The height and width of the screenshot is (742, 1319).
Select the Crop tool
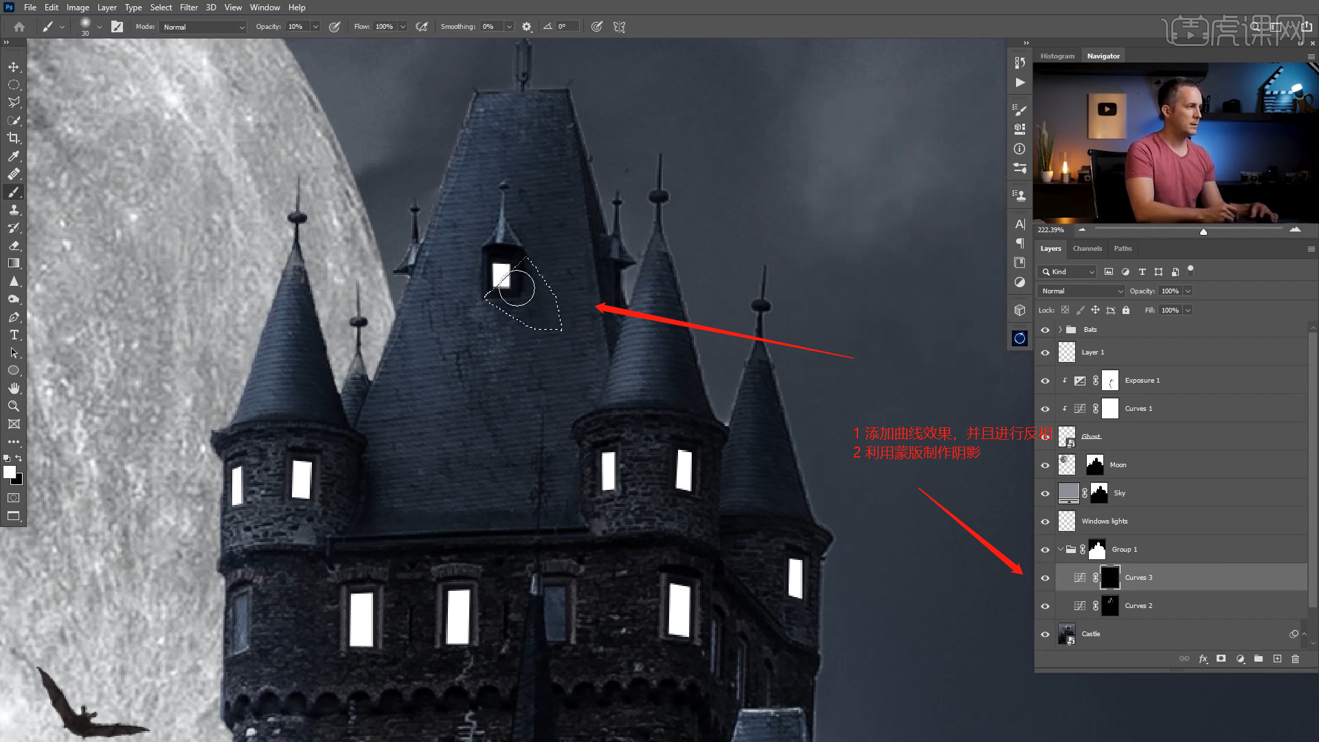click(14, 138)
